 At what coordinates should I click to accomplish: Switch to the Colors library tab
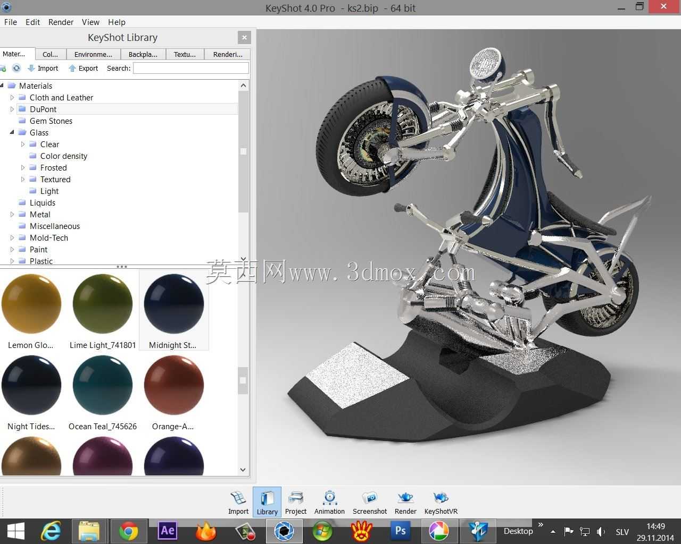tap(51, 54)
